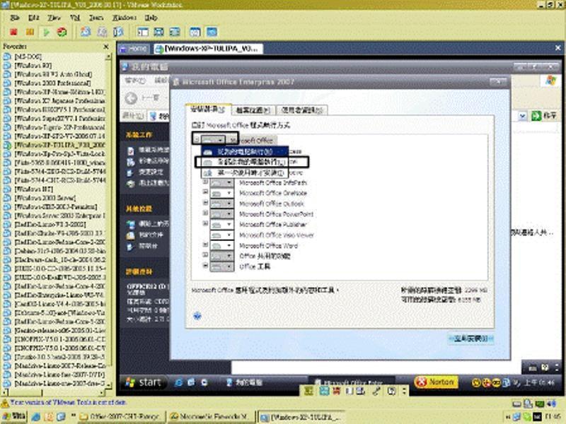Viewport: 566px width, 424px height.
Task: Click the Internet Explorer icon in guest quick launch
Action: (x=178, y=382)
